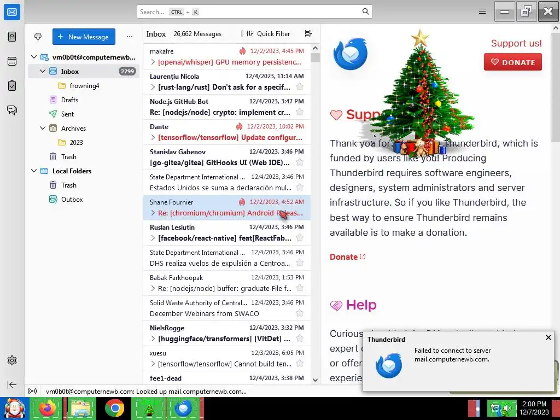Star the DHS realiza vuelos message

click(300, 263)
